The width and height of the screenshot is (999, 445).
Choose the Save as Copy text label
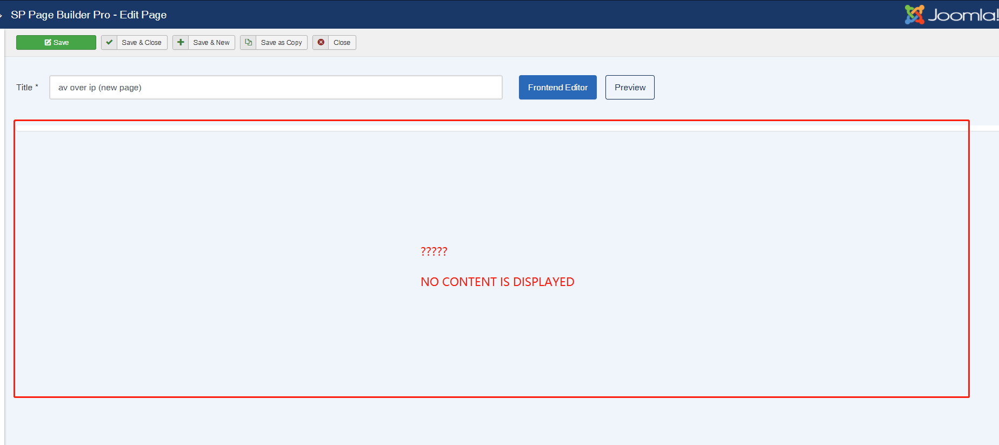[281, 43]
